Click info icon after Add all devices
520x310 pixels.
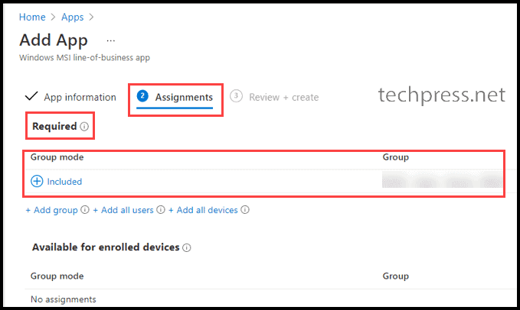245,210
